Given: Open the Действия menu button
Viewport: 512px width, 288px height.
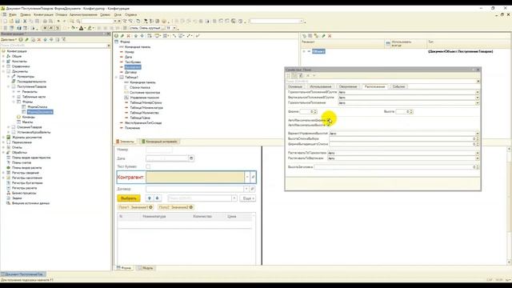Looking at the screenshot, I should 9,39.
